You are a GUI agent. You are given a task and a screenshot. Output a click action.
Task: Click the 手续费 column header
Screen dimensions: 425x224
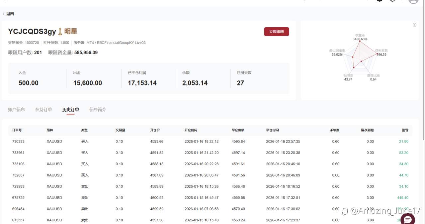click(335, 130)
